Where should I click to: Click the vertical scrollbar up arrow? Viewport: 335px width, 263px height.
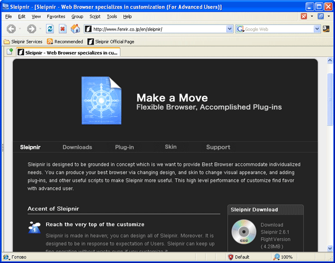(330, 60)
